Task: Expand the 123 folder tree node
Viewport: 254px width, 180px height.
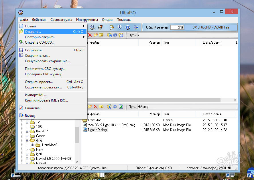Action: pos(27,122)
